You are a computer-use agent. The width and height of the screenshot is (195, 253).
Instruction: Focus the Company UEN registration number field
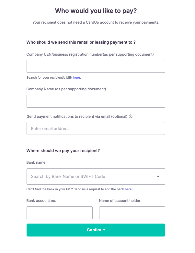tap(96, 66)
